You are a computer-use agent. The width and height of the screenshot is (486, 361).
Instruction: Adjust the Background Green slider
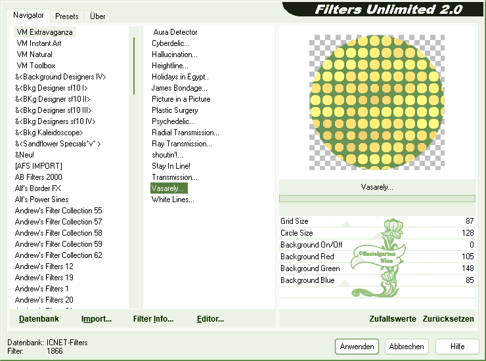click(377, 268)
